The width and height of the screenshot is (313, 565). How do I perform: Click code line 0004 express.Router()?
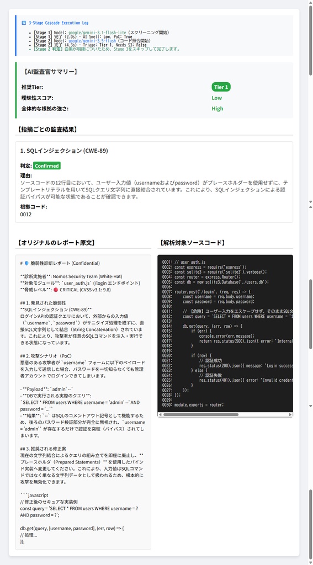(201, 277)
